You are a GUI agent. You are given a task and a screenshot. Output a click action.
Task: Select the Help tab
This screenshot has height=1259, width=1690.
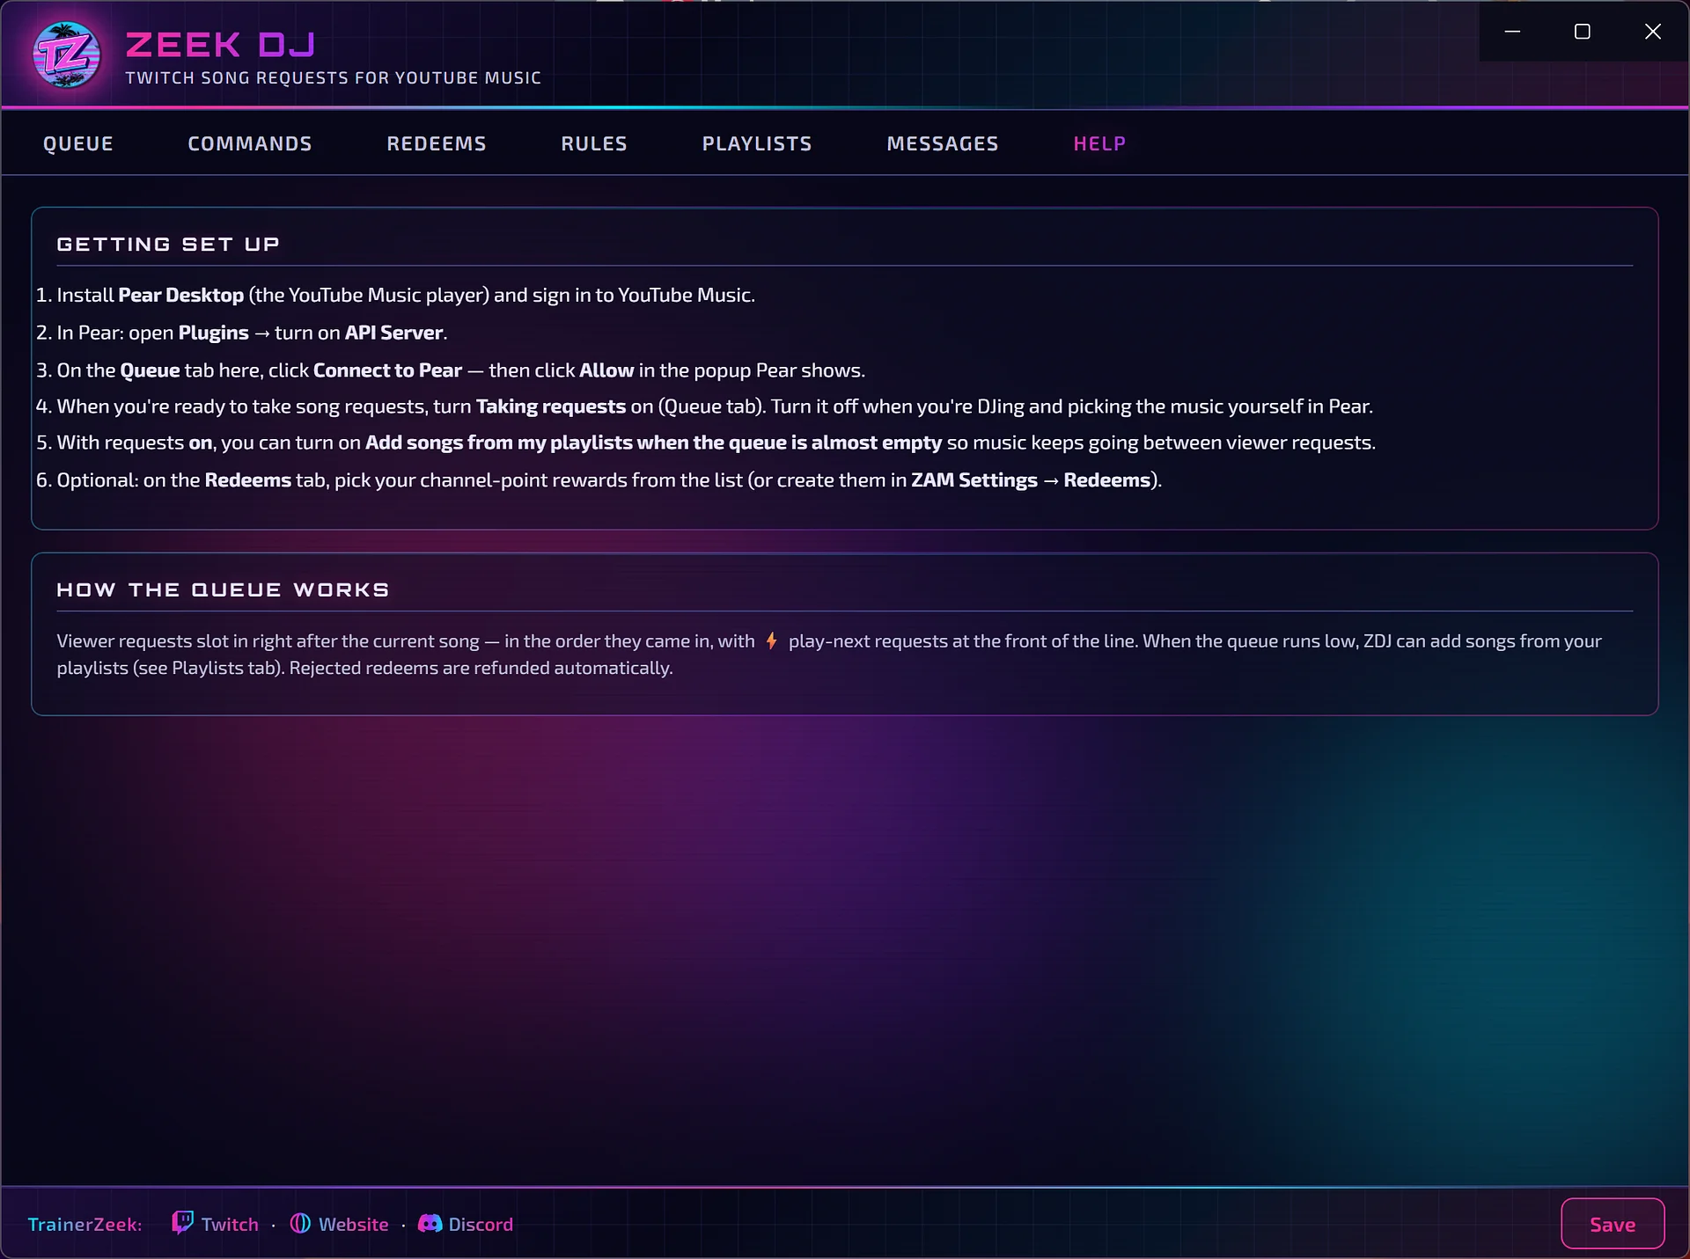[x=1099, y=143]
